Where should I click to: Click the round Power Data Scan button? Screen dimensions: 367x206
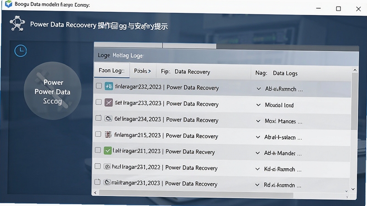52,91
